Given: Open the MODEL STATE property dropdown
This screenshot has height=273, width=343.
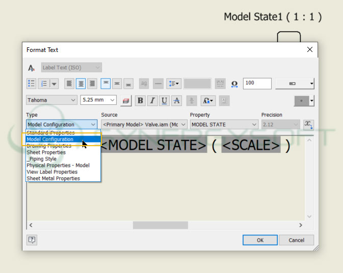Looking at the screenshot, I should (254, 124).
